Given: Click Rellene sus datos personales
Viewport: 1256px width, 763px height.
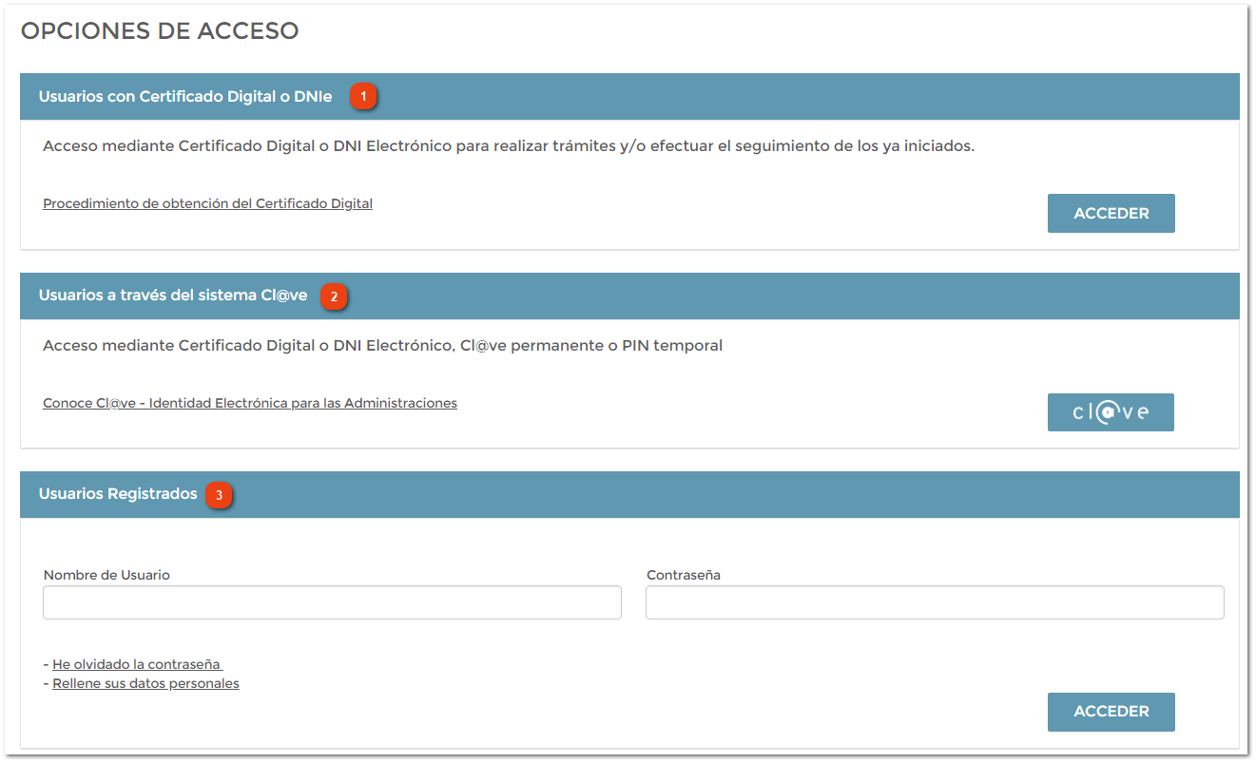Looking at the screenshot, I should click(145, 682).
